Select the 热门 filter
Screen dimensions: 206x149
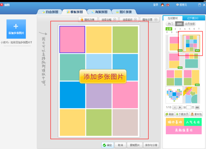pyautogui.click(x=170, y=24)
